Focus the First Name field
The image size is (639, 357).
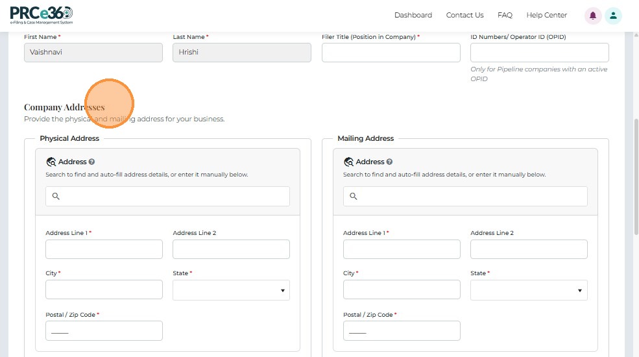tap(93, 53)
